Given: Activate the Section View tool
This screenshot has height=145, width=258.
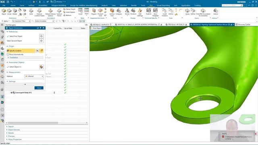Looking at the screenshot, I should pos(112,12).
